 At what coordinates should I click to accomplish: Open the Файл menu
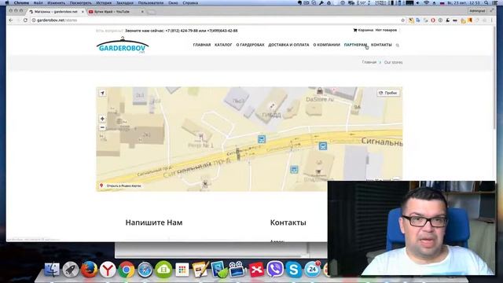tap(39, 2)
